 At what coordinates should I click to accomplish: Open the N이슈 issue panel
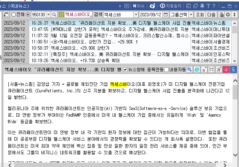(139, 6)
